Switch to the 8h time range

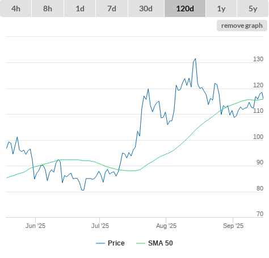[48, 9]
